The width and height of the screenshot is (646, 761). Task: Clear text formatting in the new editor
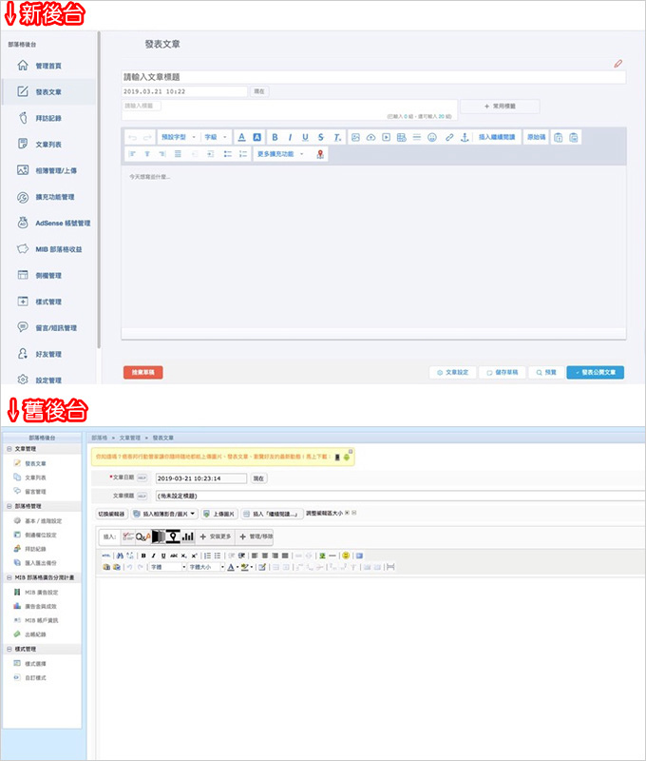click(x=337, y=137)
